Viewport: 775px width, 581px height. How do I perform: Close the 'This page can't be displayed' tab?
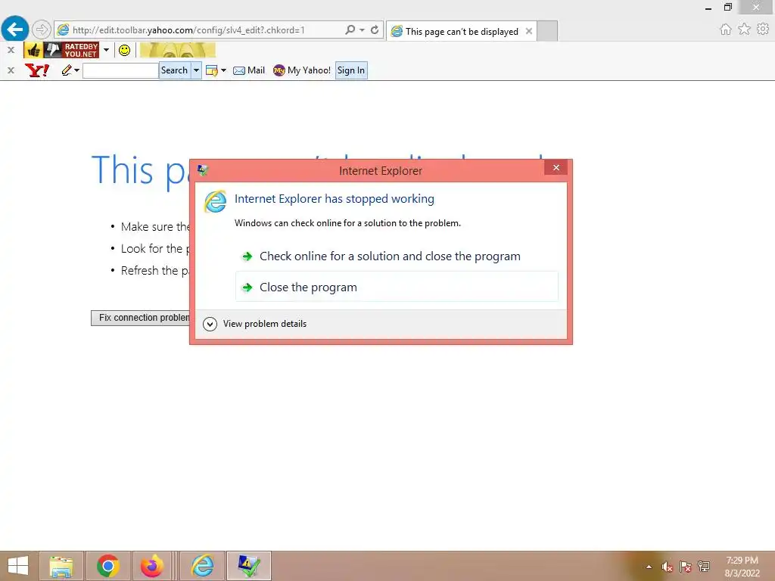(x=529, y=31)
